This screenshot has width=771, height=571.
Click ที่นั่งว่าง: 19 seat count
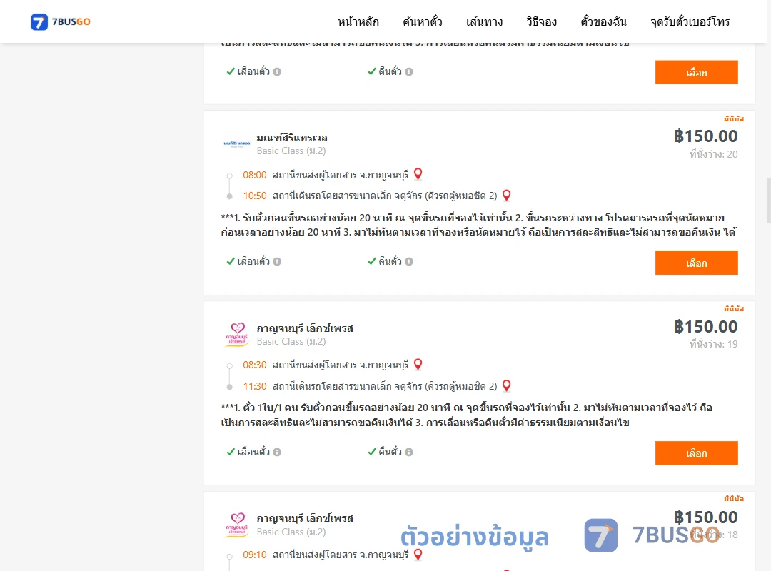pyautogui.click(x=713, y=344)
